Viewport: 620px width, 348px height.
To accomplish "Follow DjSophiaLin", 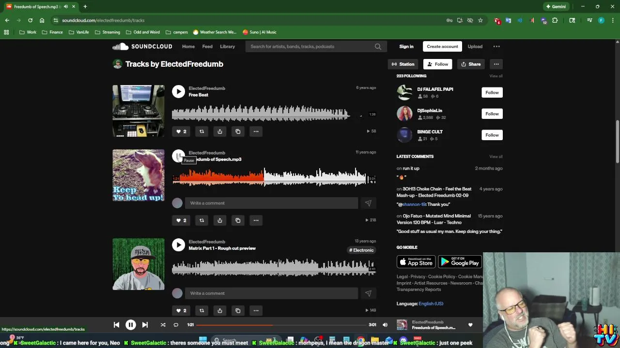I will point(492,114).
